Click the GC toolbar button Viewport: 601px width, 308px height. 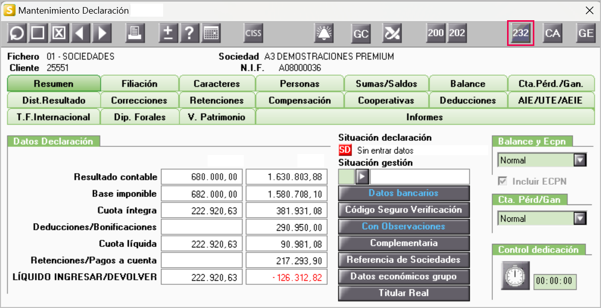[361, 33]
